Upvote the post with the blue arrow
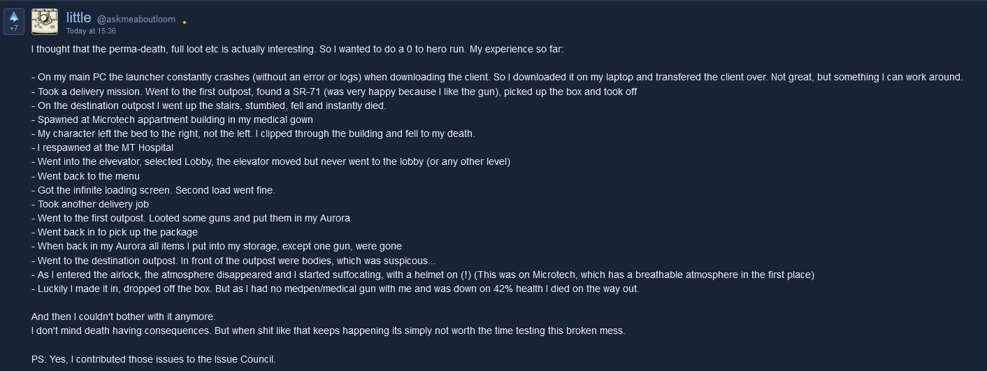 point(14,17)
